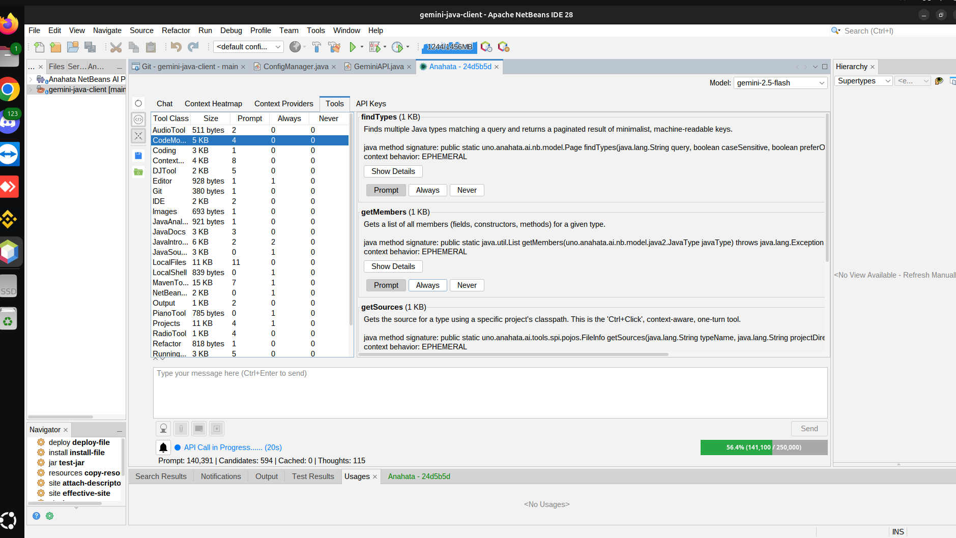
Task: Switch to the Context Heatmap tab
Action: [213, 104]
